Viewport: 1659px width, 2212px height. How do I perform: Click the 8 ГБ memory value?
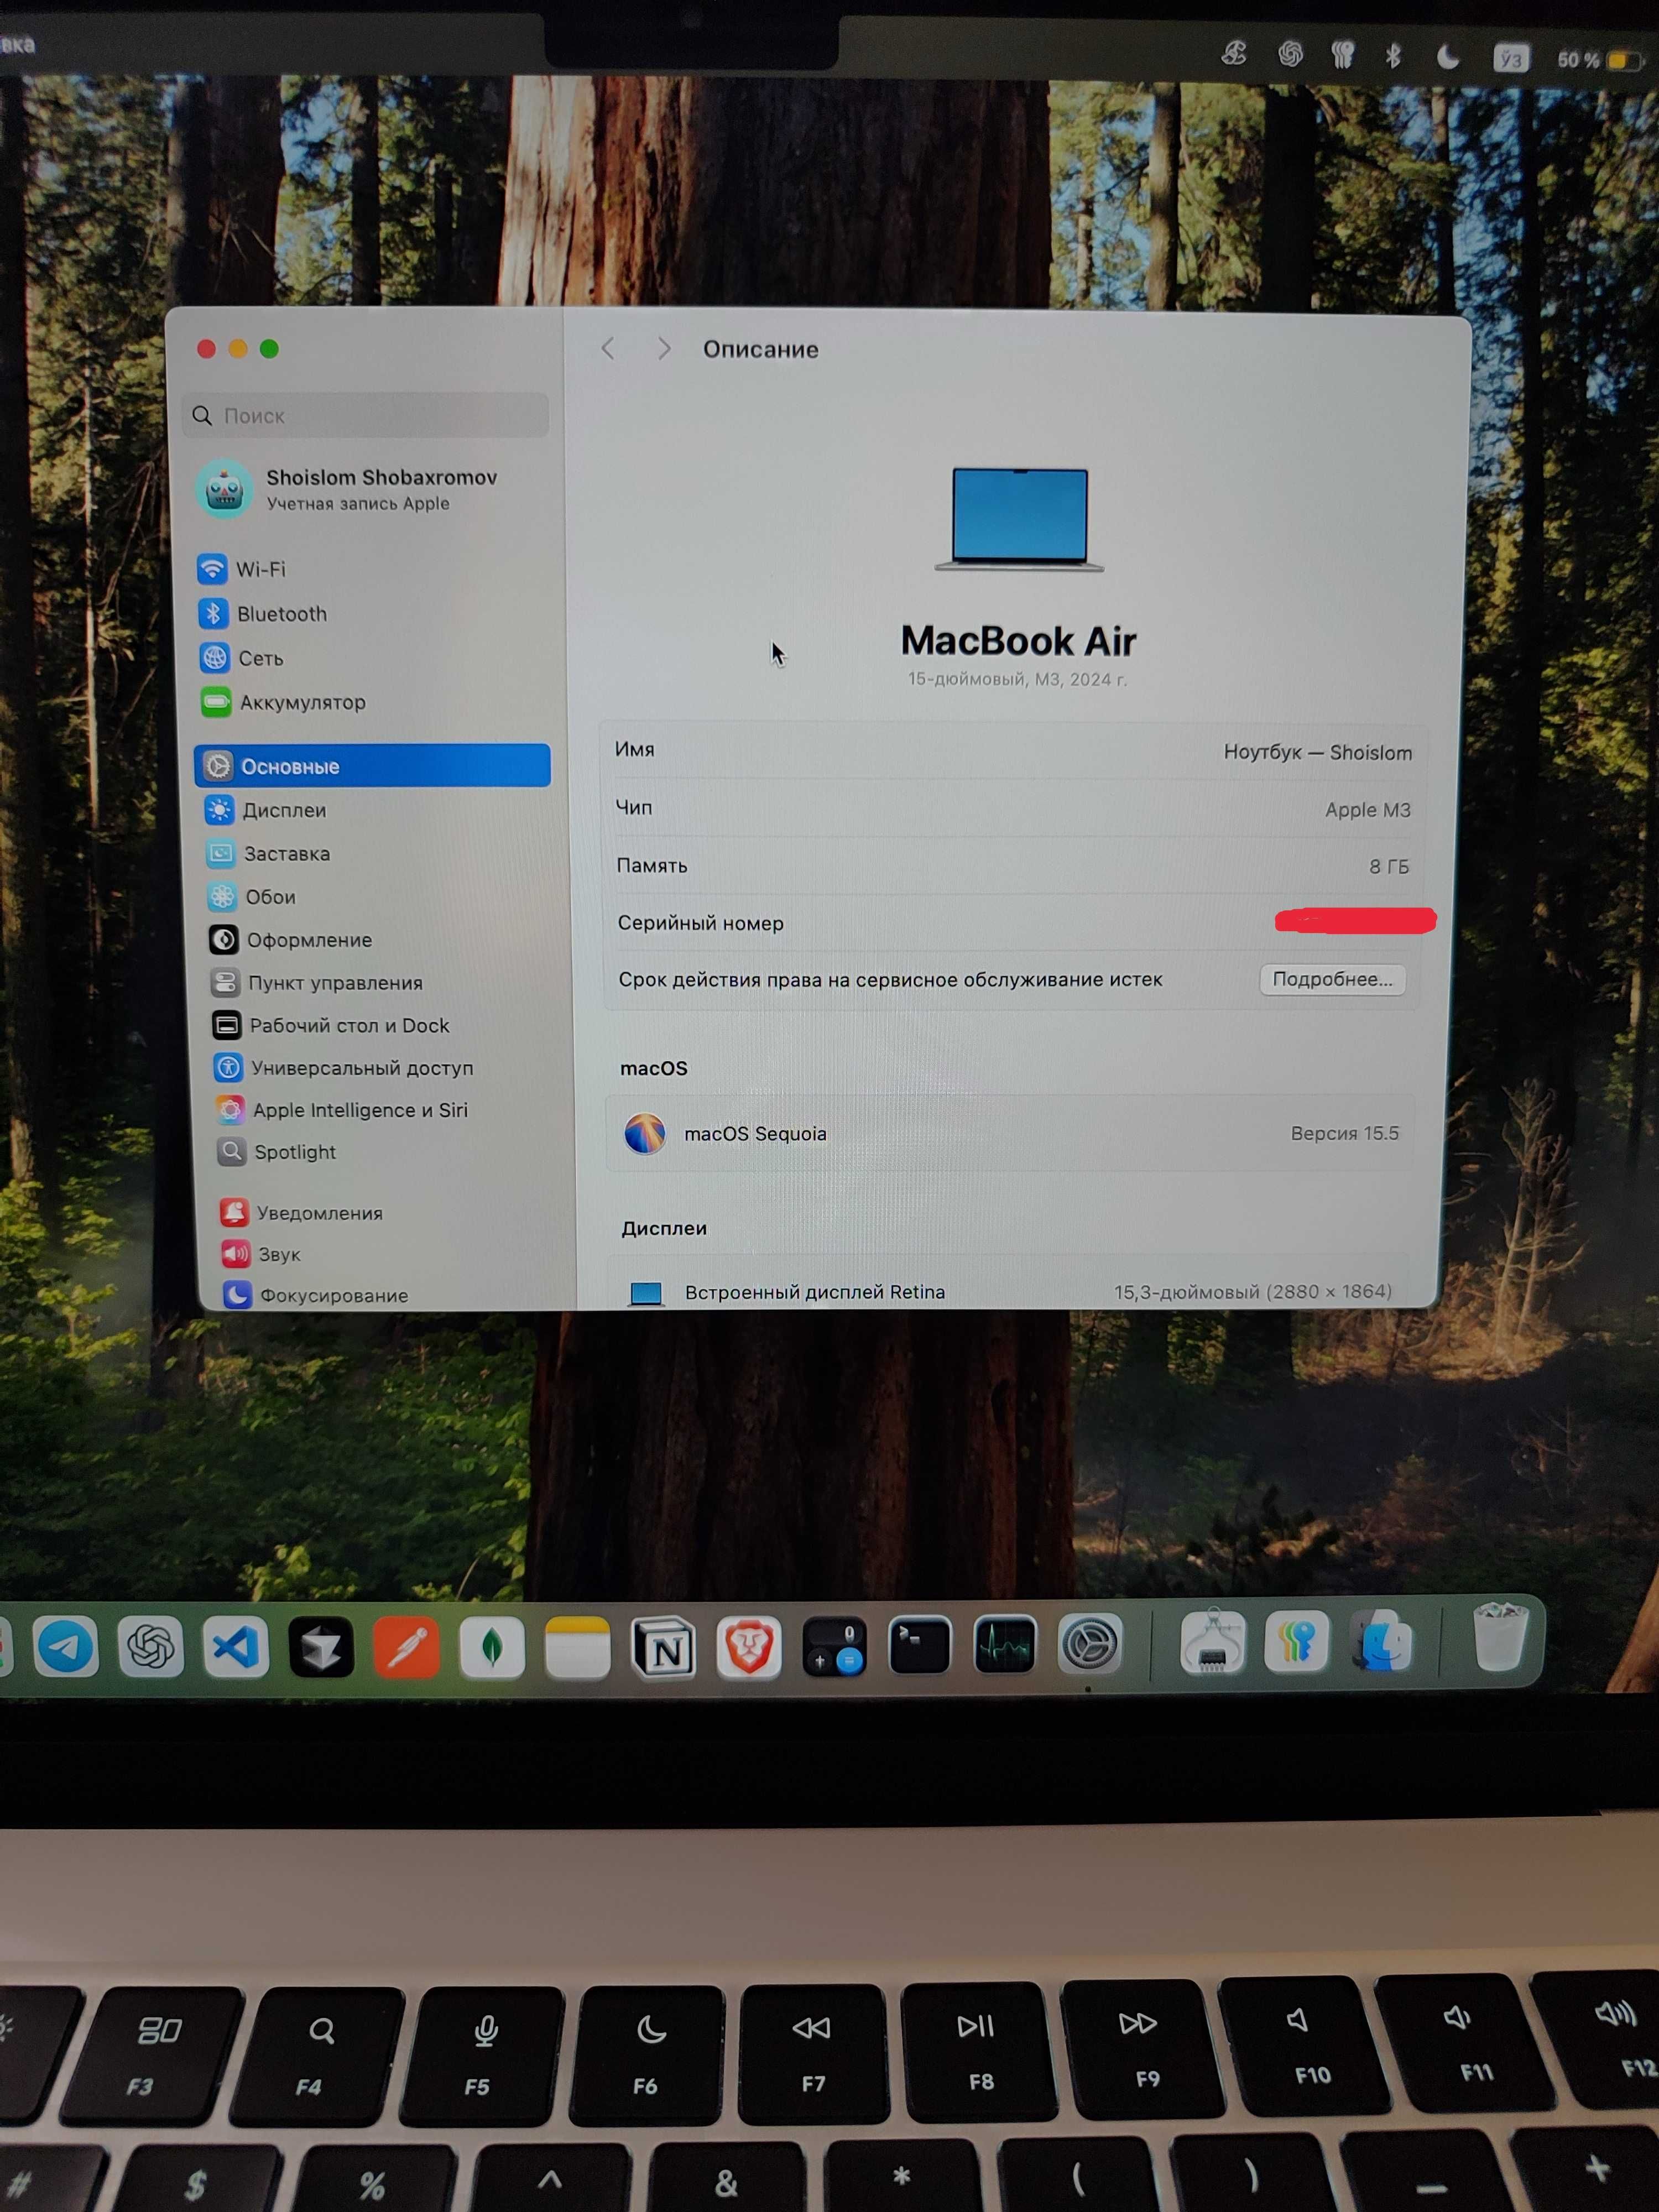1389,867
